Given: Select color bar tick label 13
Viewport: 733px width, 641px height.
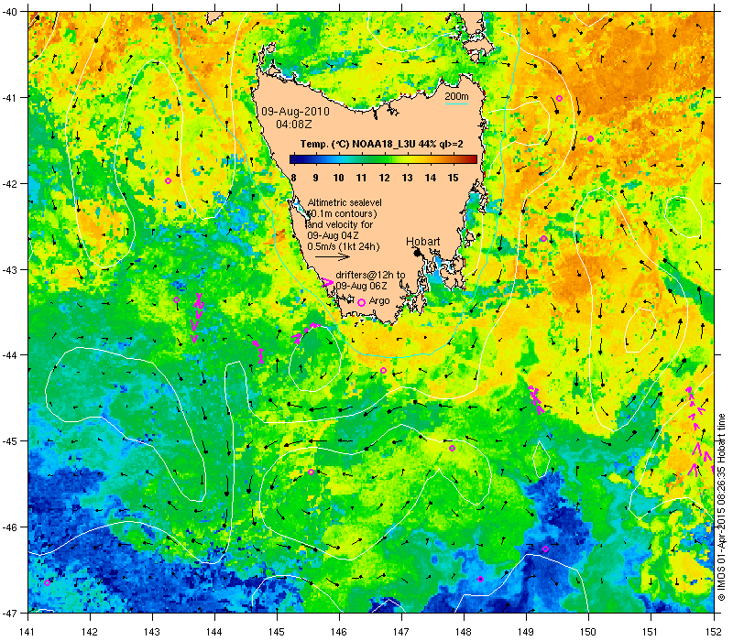Looking at the screenshot, I should (x=407, y=178).
